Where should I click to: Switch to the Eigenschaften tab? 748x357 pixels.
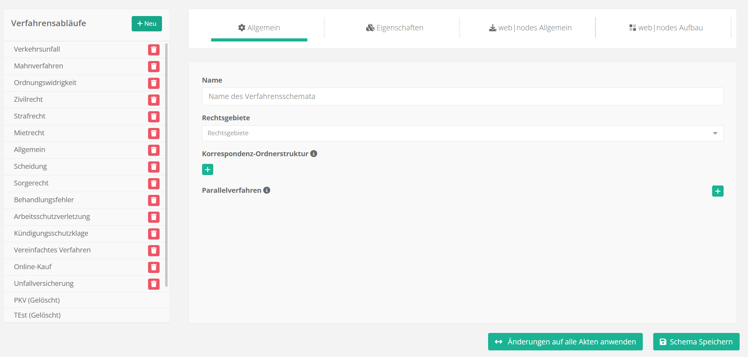[x=394, y=28]
